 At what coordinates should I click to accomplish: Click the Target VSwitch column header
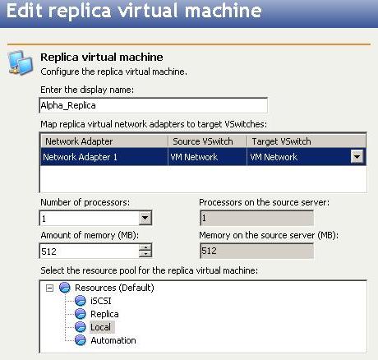pyautogui.click(x=307, y=141)
